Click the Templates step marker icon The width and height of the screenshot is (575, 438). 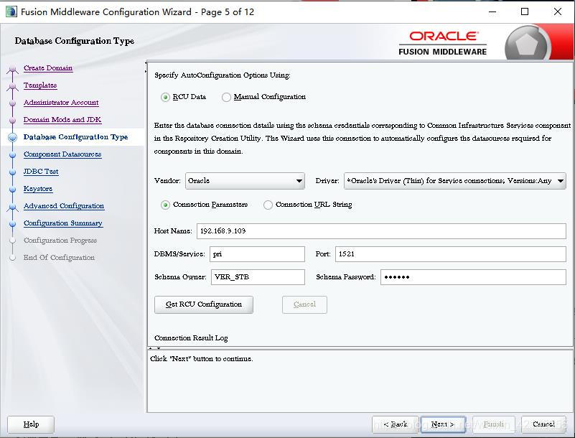tap(12, 86)
